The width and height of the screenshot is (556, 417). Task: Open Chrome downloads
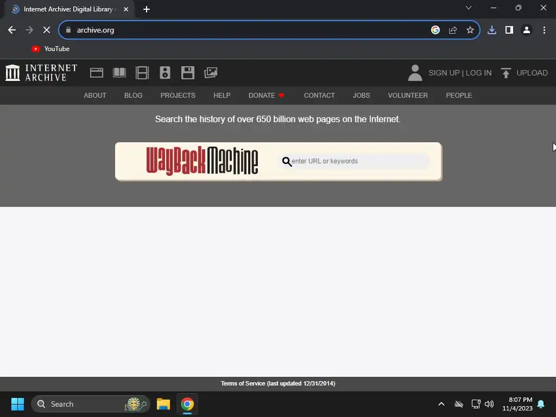[x=492, y=30]
